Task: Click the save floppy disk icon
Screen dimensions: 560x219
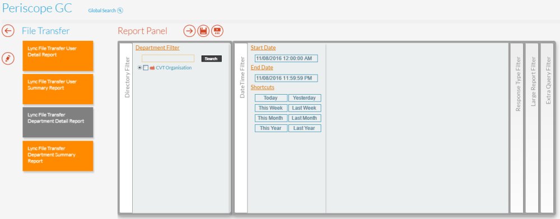Action: pos(203,31)
